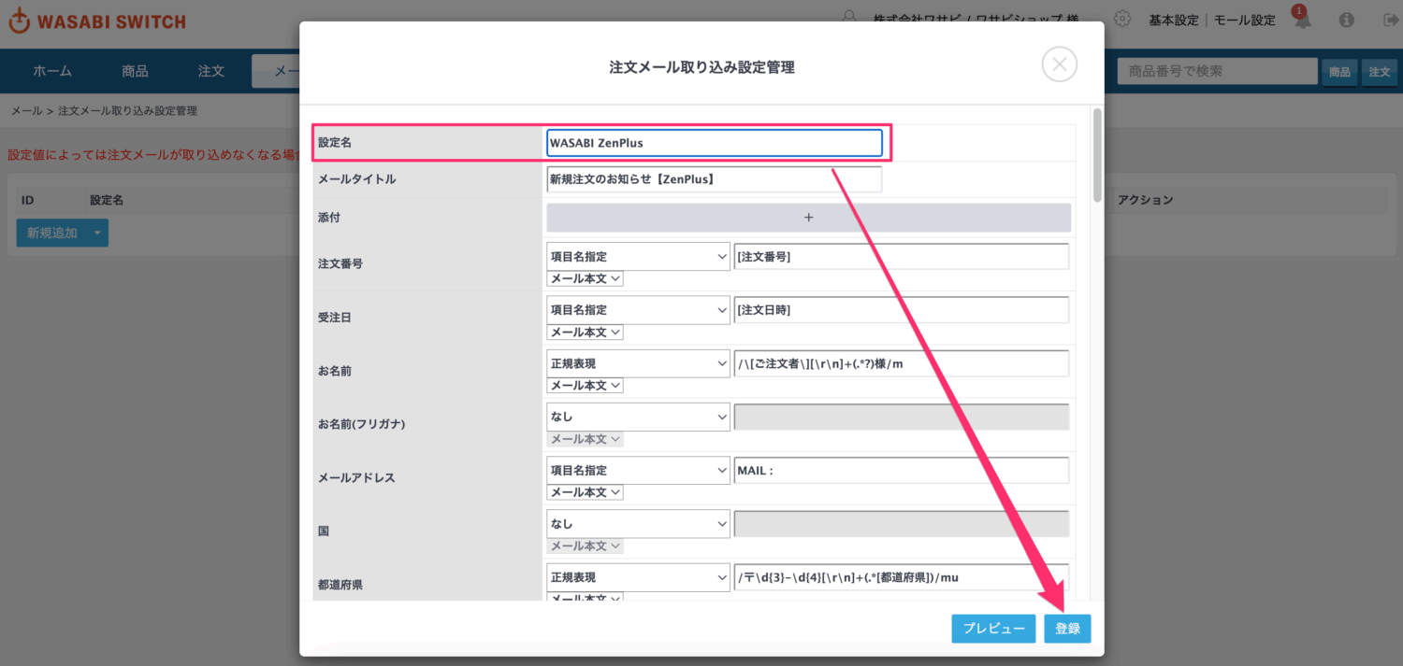Click the お名前 row label
The height and width of the screenshot is (666, 1403).
point(335,371)
